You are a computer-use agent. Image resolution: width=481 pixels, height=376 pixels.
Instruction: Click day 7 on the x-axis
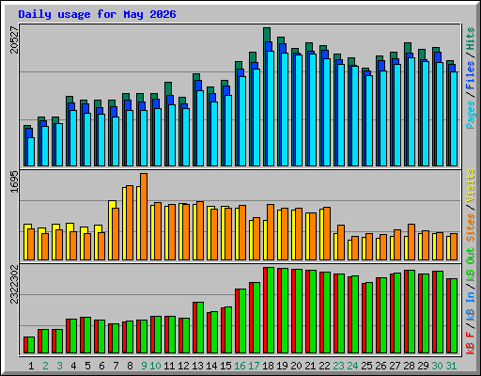(x=116, y=366)
